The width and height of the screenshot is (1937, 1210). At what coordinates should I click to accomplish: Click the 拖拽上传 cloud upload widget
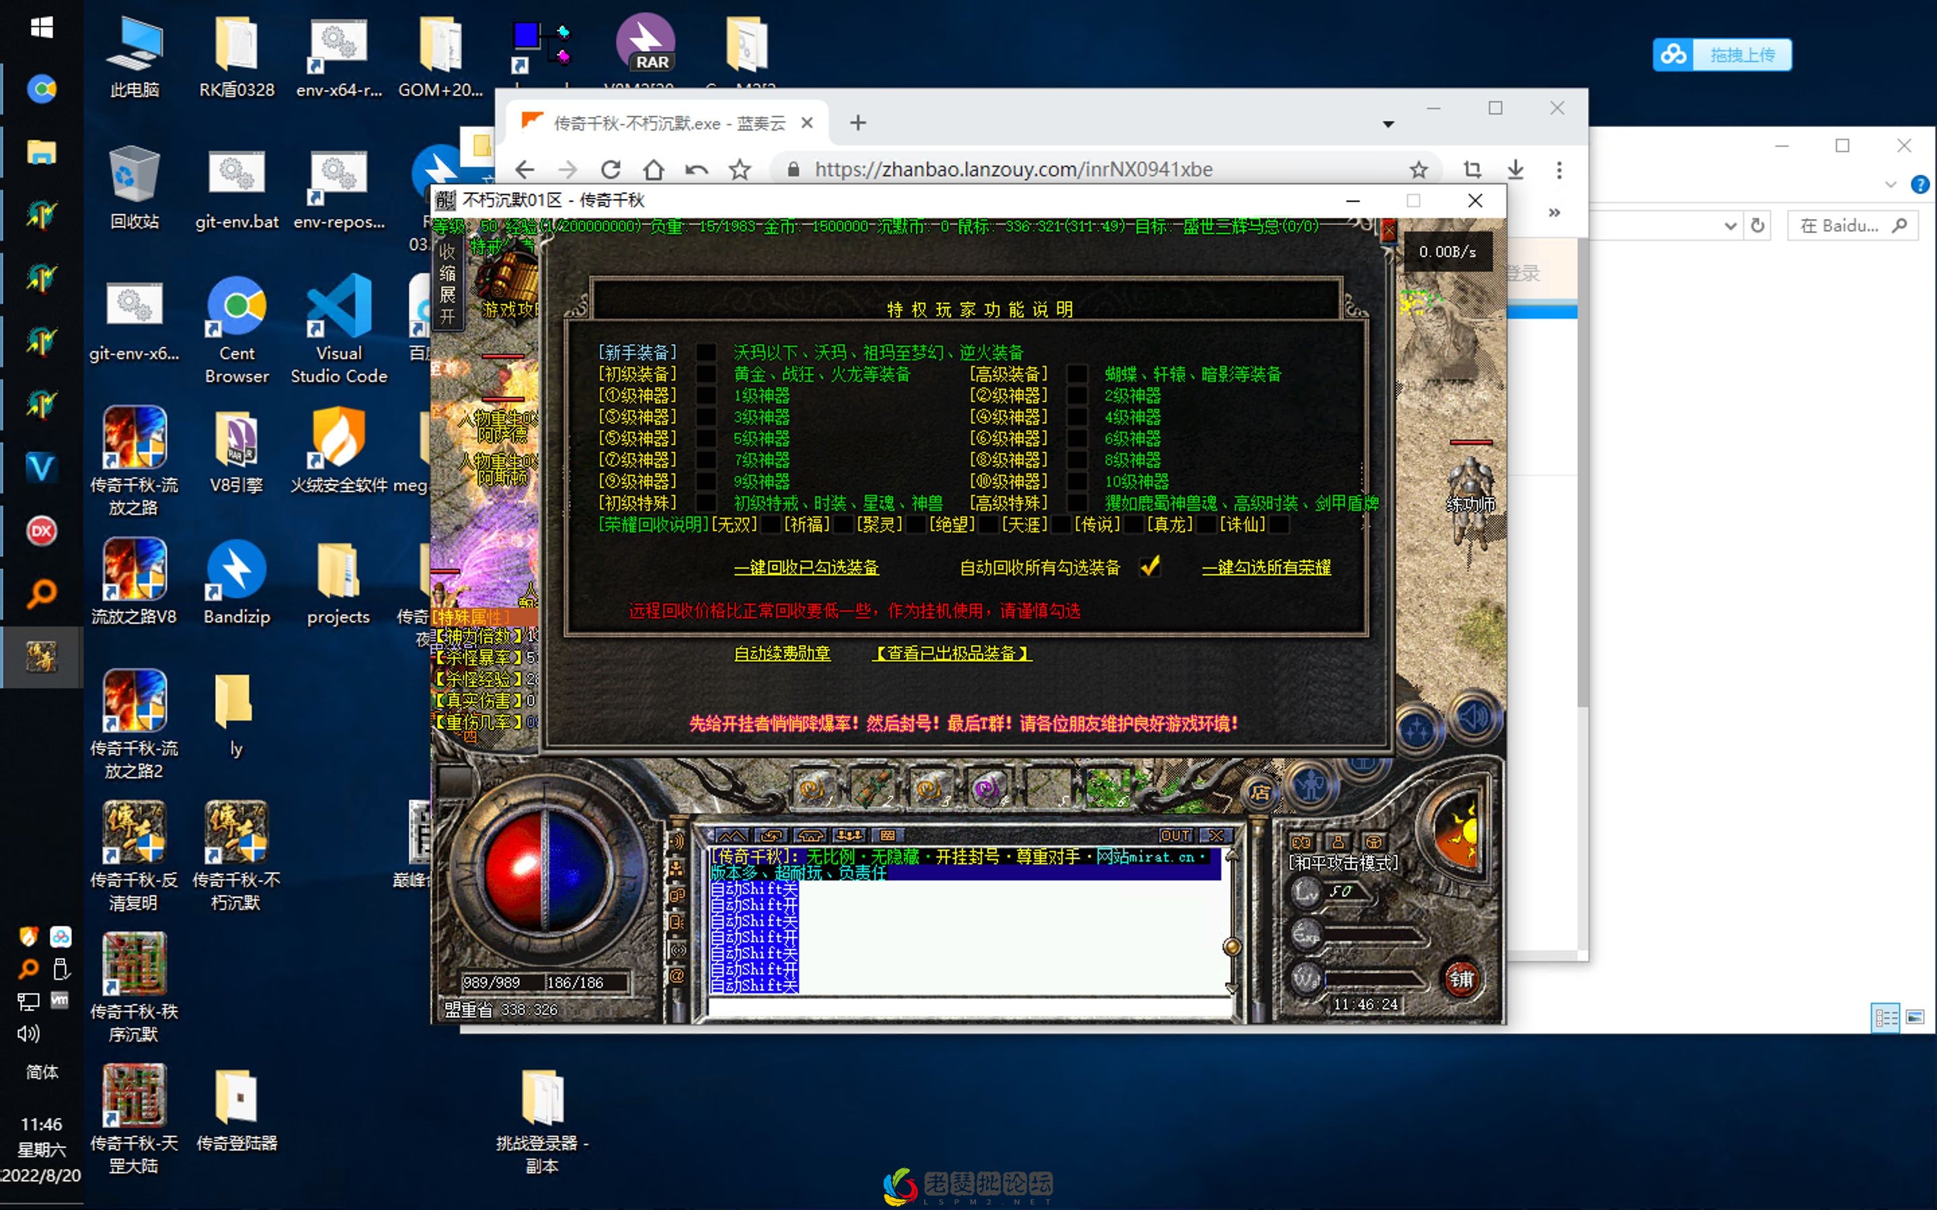(x=1722, y=54)
